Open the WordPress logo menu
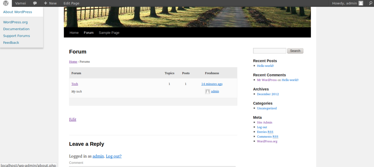374x167 pixels. (x=6, y=3)
